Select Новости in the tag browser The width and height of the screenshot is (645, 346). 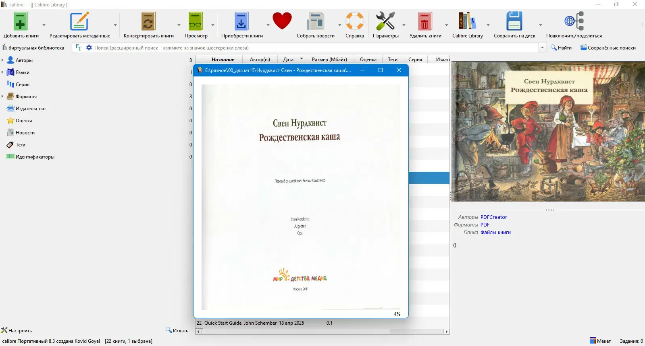click(25, 133)
